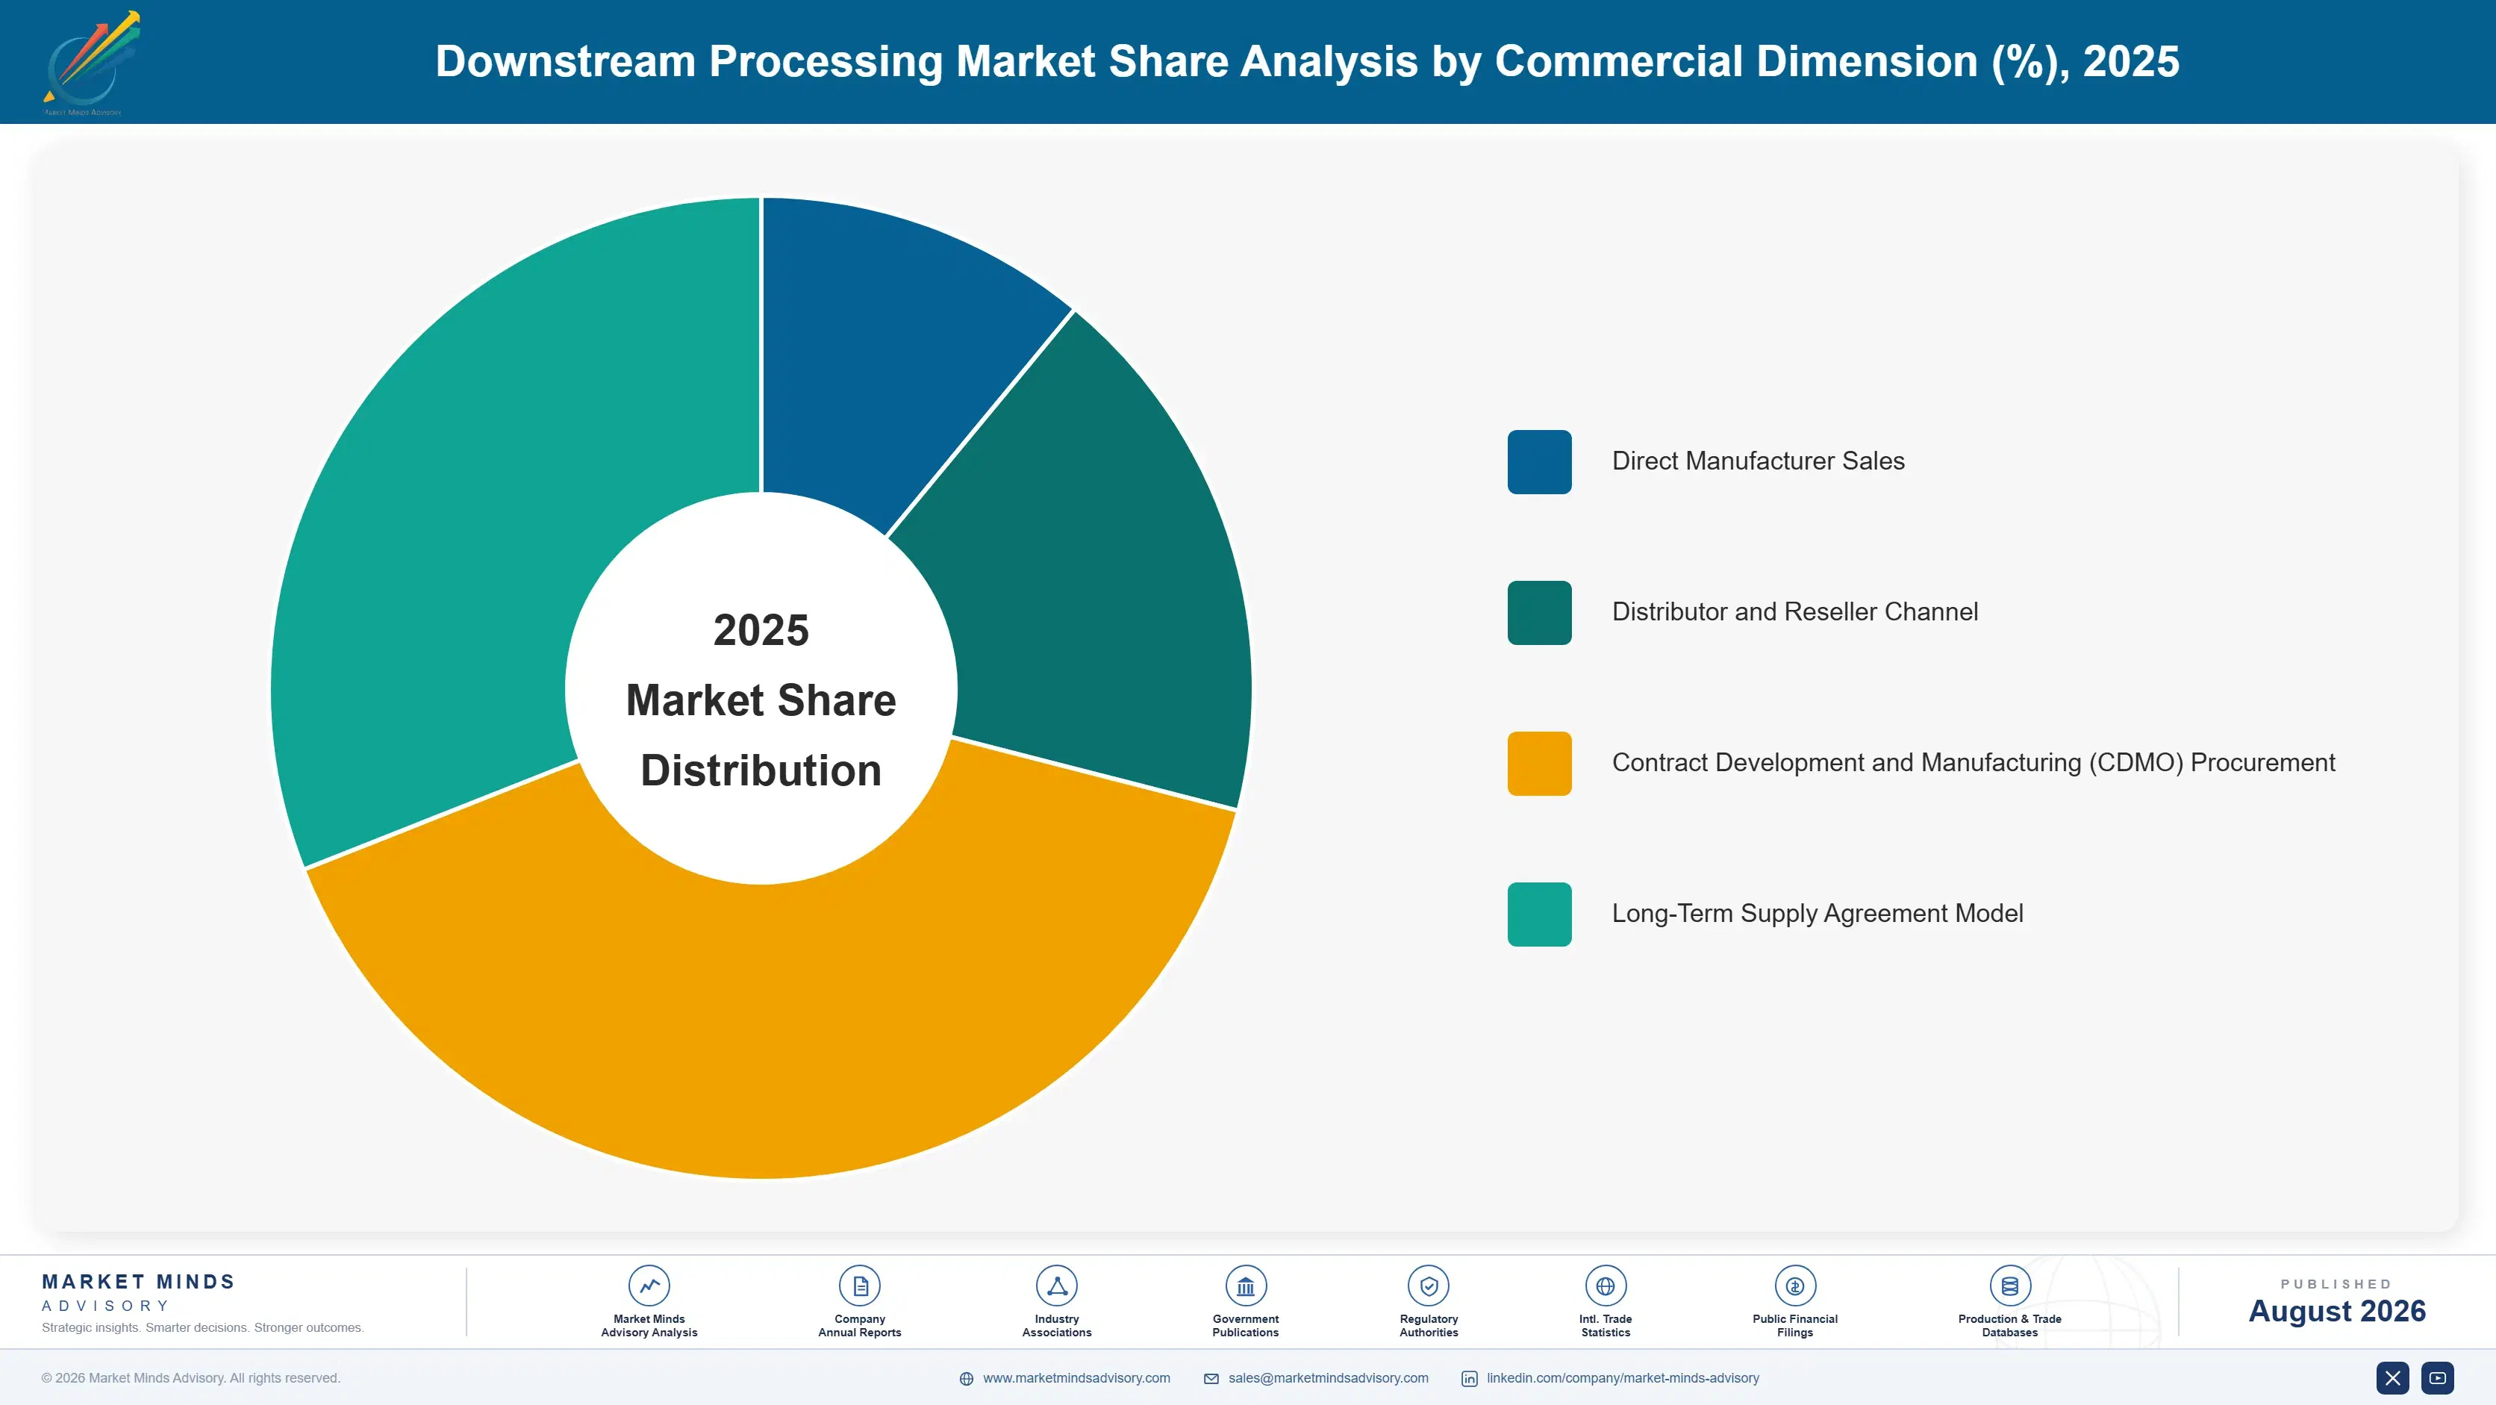
Task: Select the Industry Associations icon
Action: 1056,1286
